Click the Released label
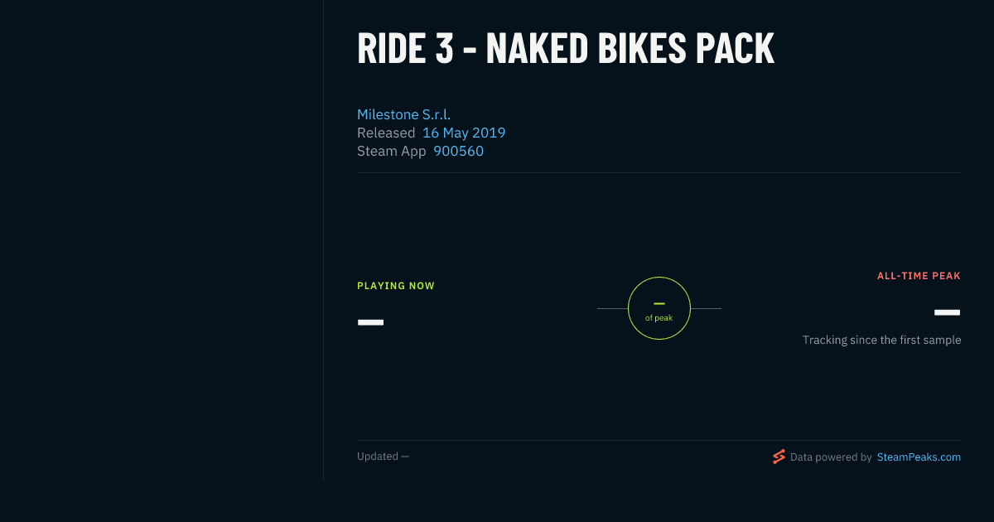The width and height of the screenshot is (994, 522). 386,133
